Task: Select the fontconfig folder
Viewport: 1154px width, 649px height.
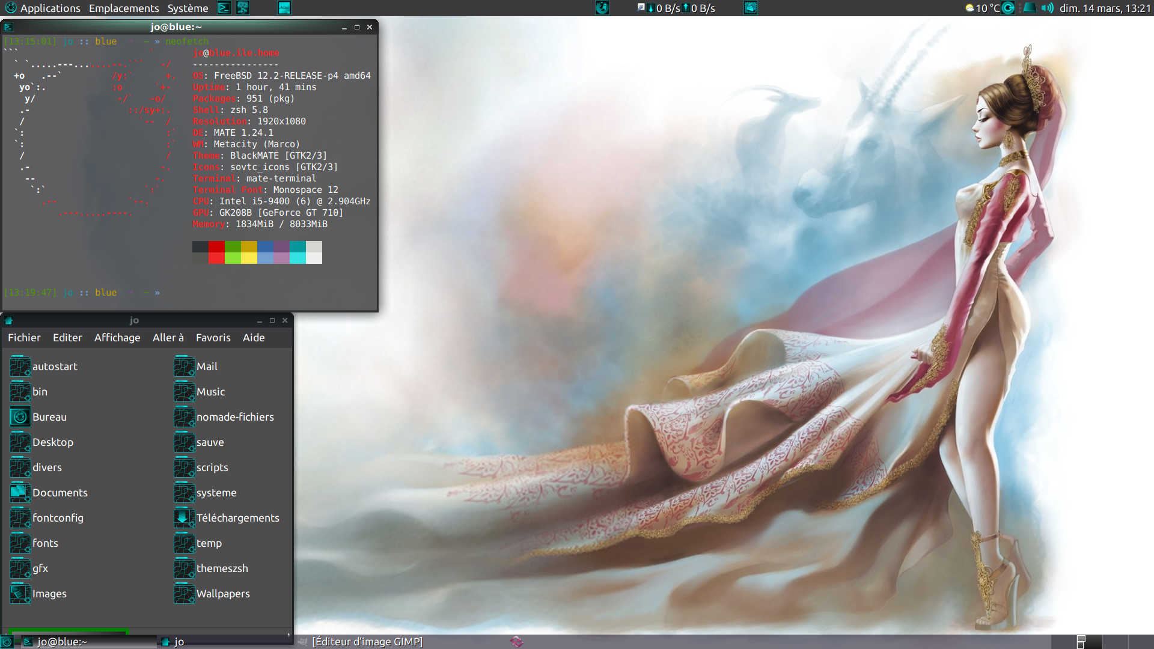Action: (x=47, y=518)
